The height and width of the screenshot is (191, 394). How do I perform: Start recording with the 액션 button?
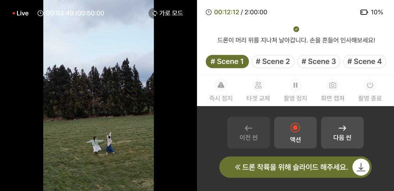pyautogui.click(x=295, y=133)
